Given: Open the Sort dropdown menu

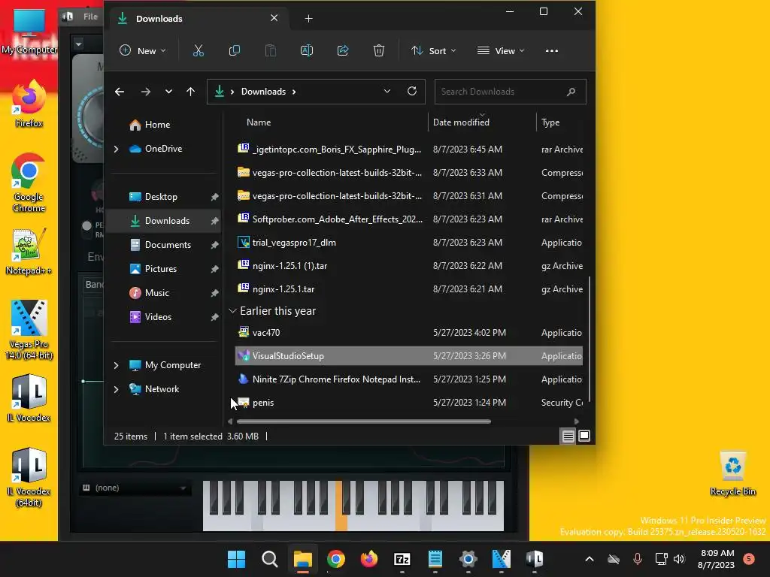Looking at the screenshot, I should point(434,50).
